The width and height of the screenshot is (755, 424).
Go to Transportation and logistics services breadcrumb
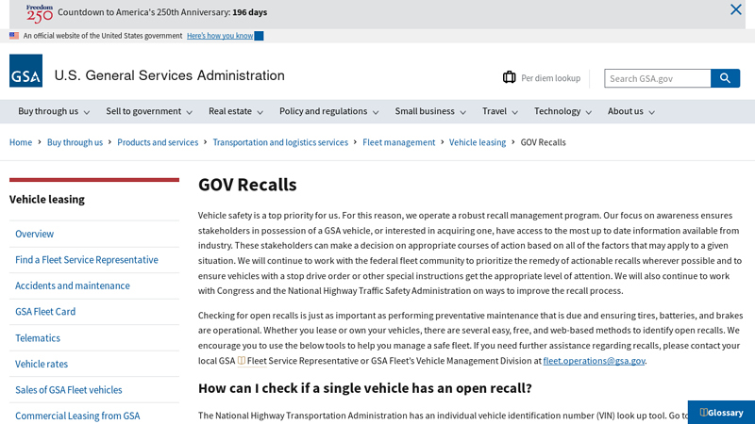[280, 142]
